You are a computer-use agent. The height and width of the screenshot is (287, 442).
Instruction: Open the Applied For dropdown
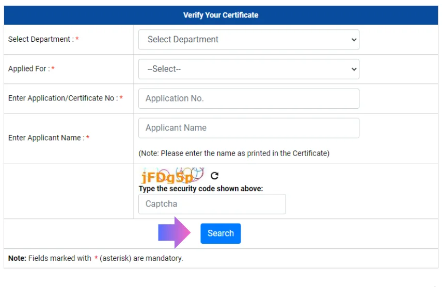(248, 69)
